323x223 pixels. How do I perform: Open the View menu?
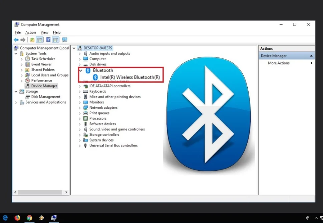44,32
